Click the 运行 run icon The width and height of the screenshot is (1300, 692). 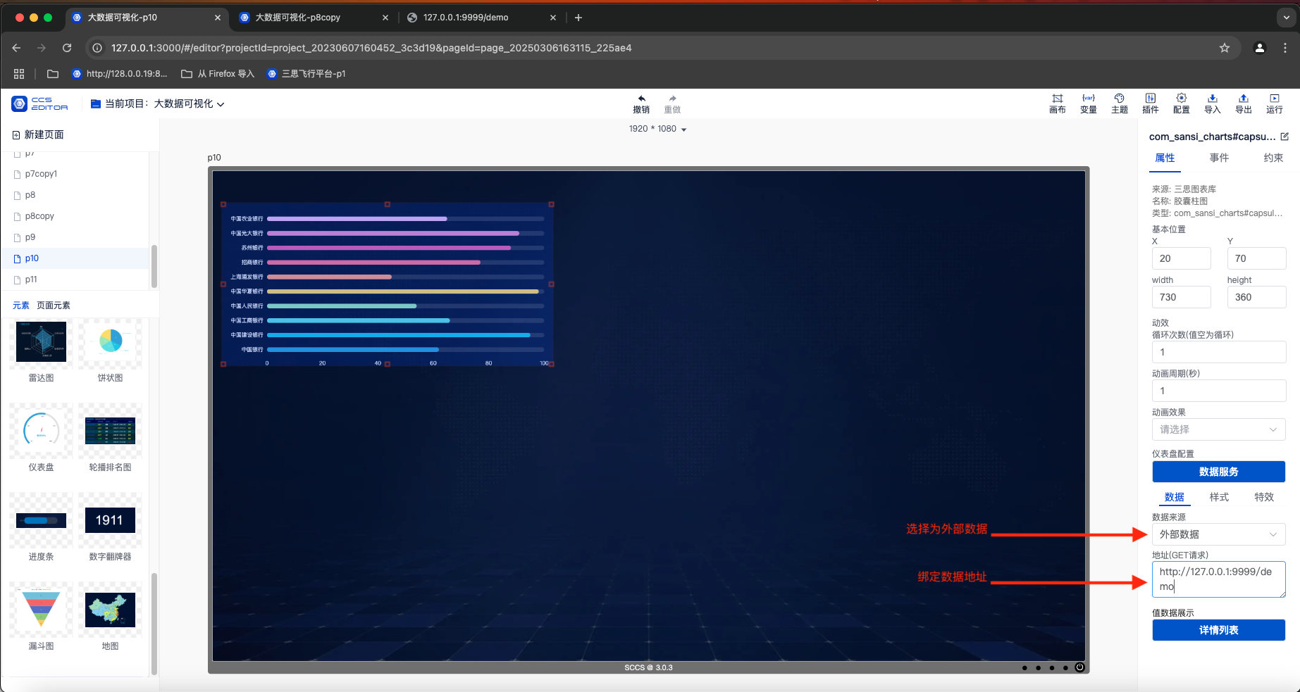point(1275,99)
